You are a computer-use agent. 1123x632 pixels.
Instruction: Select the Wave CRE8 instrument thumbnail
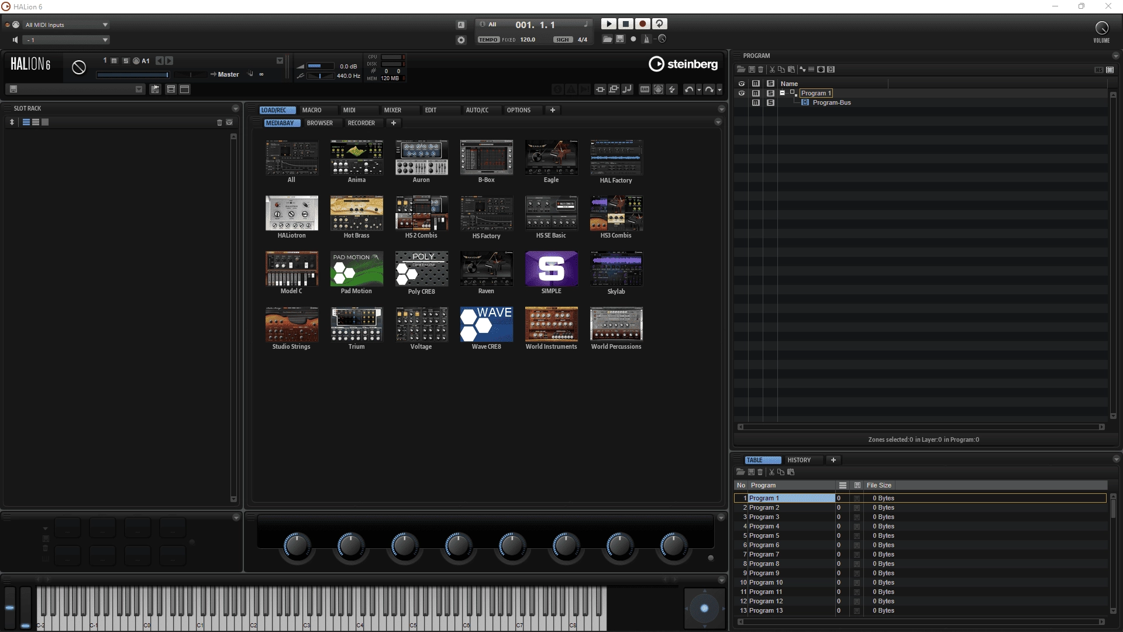click(x=487, y=325)
